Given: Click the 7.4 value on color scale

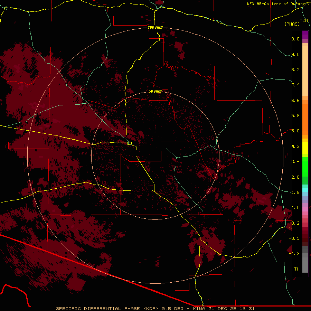Looking at the screenshot, I should click(x=295, y=85).
